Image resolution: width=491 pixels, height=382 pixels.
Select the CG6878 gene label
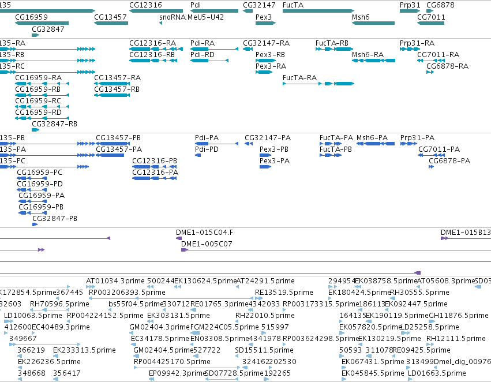440,5
